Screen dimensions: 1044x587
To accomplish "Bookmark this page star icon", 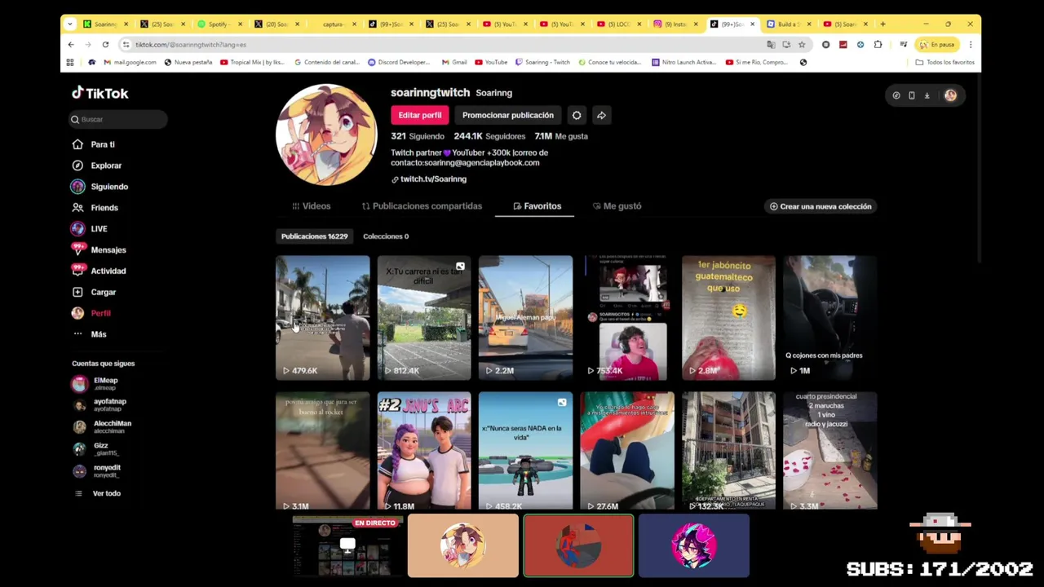I will tap(802, 45).
